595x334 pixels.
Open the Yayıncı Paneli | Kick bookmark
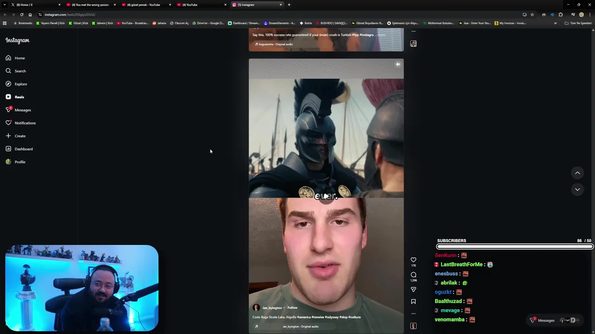click(51, 23)
